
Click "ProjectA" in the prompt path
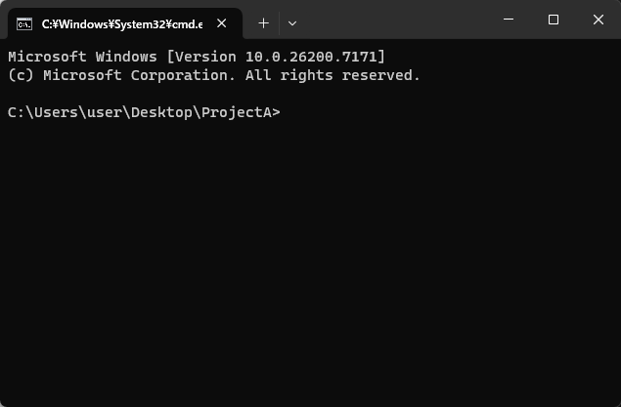click(240, 113)
